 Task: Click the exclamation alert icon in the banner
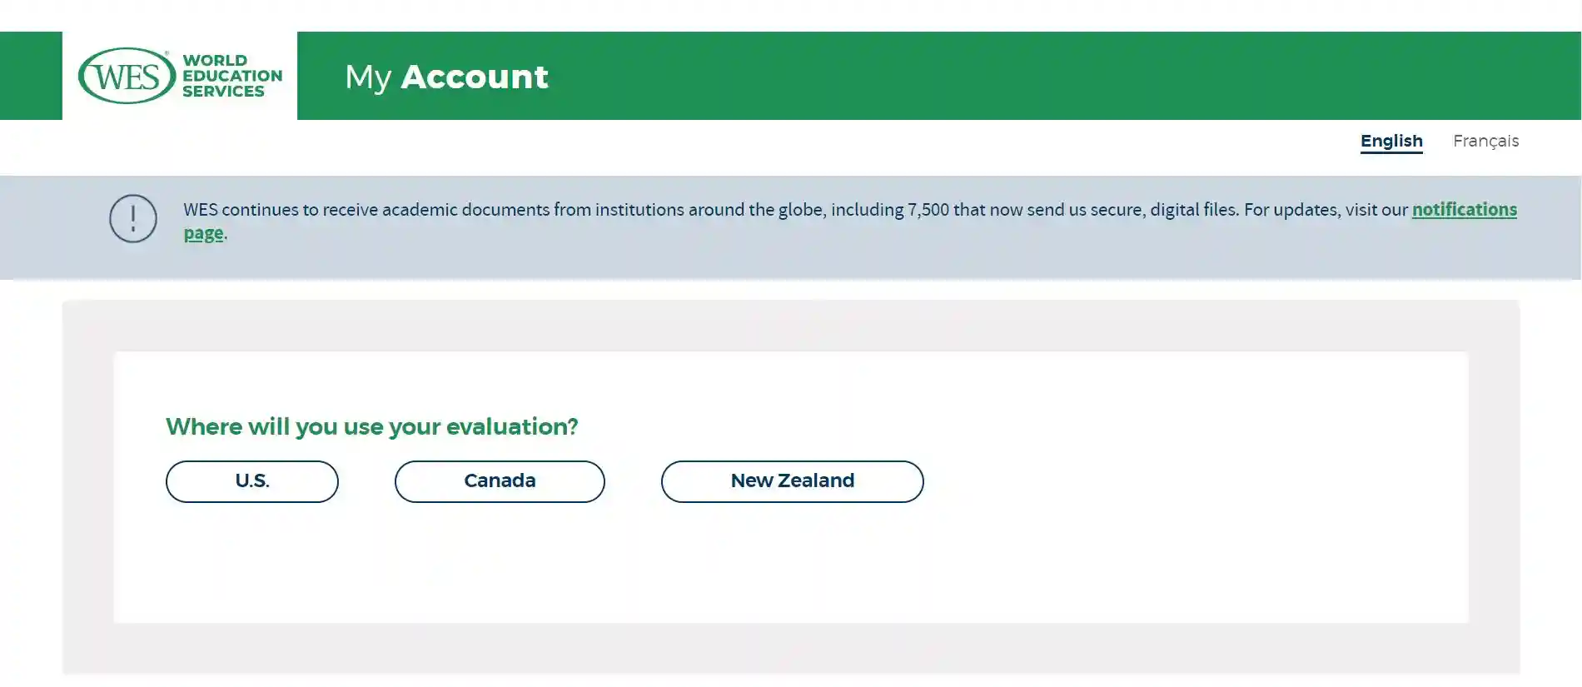[133, 218]
